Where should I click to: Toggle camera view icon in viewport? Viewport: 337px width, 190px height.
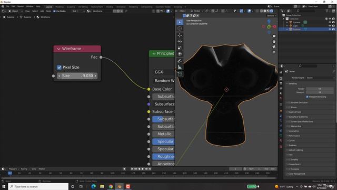(274, 47)
